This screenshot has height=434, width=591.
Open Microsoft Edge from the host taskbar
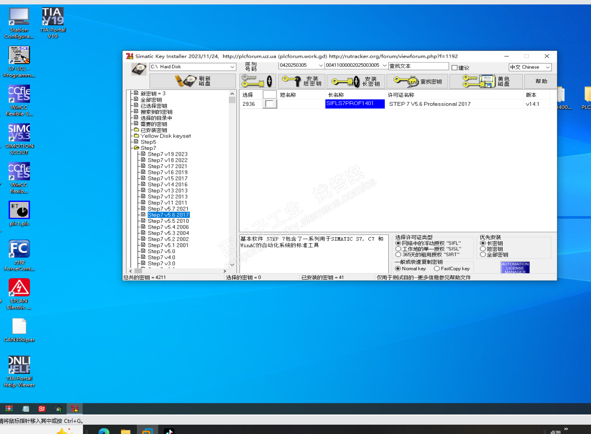pyautogui.click(x=104, y=431)
